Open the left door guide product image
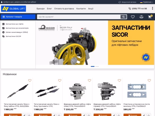Image resolution: width=155 pixels, height=116 pixels. [x=77, y=91]
